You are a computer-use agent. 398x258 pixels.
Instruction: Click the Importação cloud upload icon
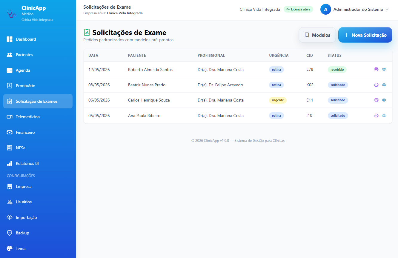click(x=10, y=217)
